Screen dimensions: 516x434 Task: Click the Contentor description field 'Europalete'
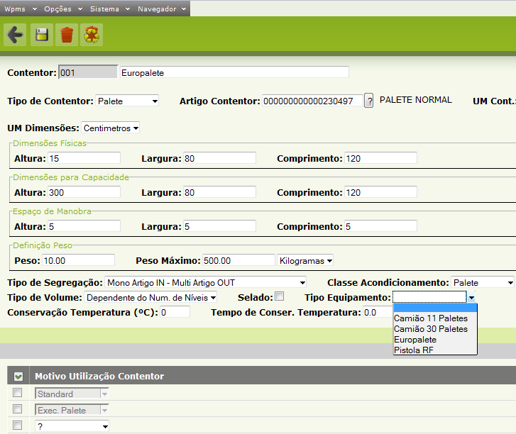click(234, 72)
